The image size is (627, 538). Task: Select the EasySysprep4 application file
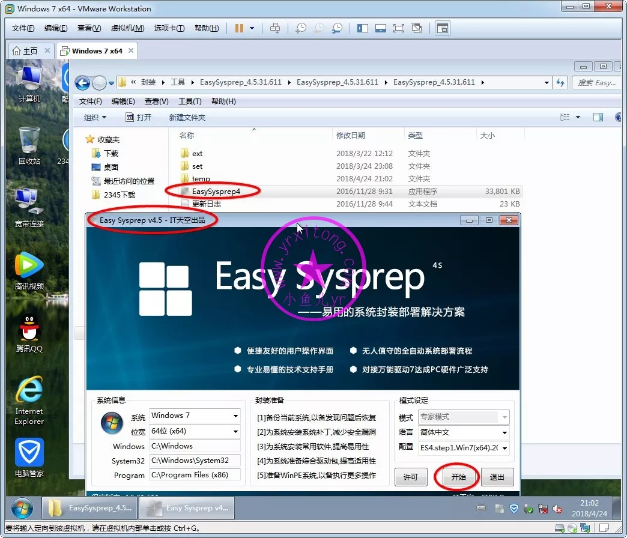[216, 192]
